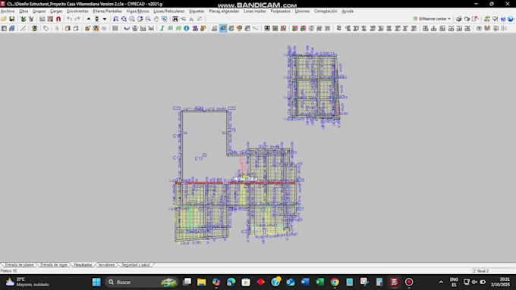The height and width of the screenshot is (290, 516).
Task: Open the Pilares/Pantallas menu
Action: 107,11
